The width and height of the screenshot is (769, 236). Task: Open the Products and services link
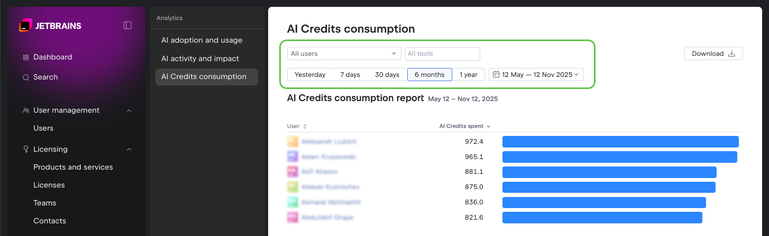pos(73,168)
